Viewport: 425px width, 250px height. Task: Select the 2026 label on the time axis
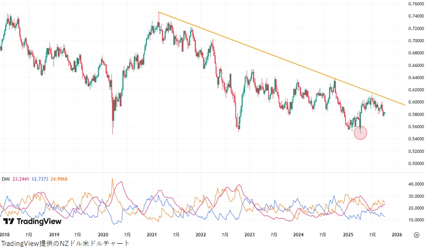(x=396, y=235)
